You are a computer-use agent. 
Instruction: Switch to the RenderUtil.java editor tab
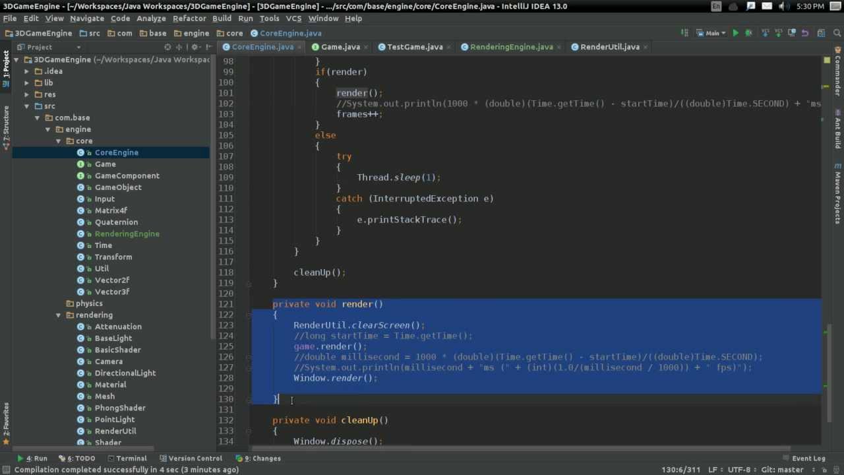(x=609, y=47)
